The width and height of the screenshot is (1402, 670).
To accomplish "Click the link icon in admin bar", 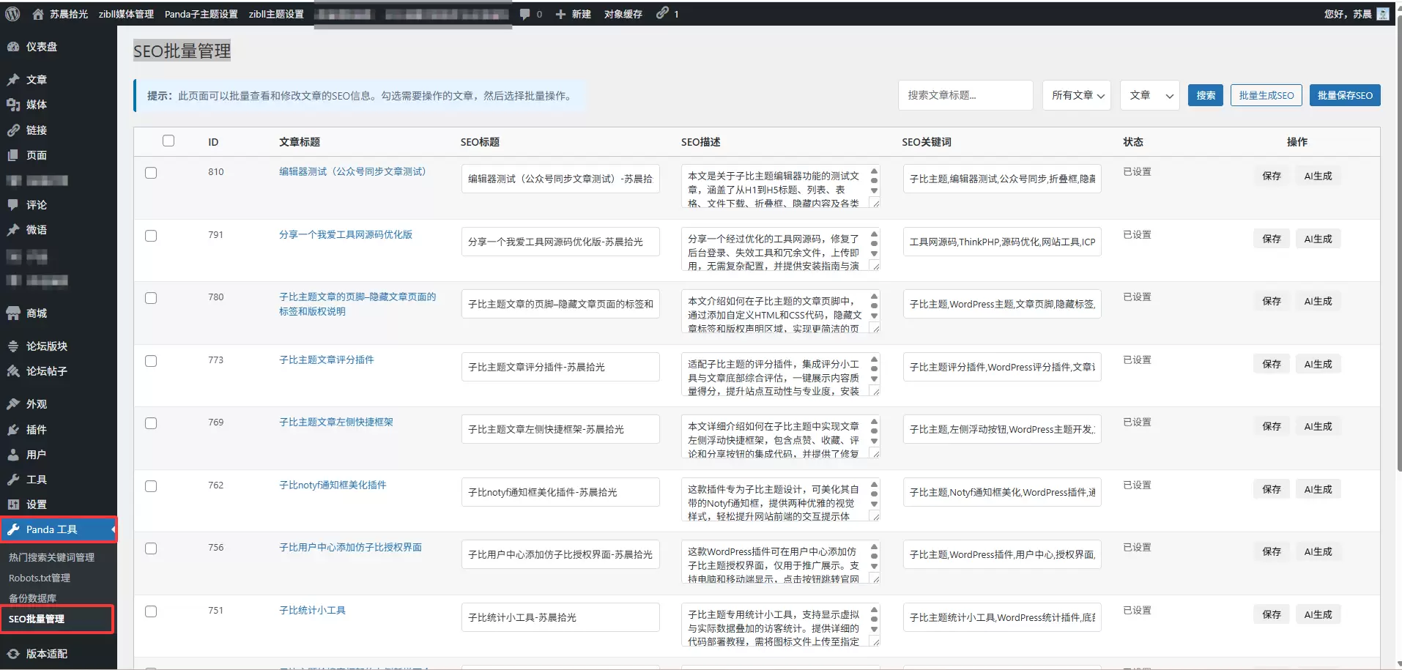I will pos(662,13).
